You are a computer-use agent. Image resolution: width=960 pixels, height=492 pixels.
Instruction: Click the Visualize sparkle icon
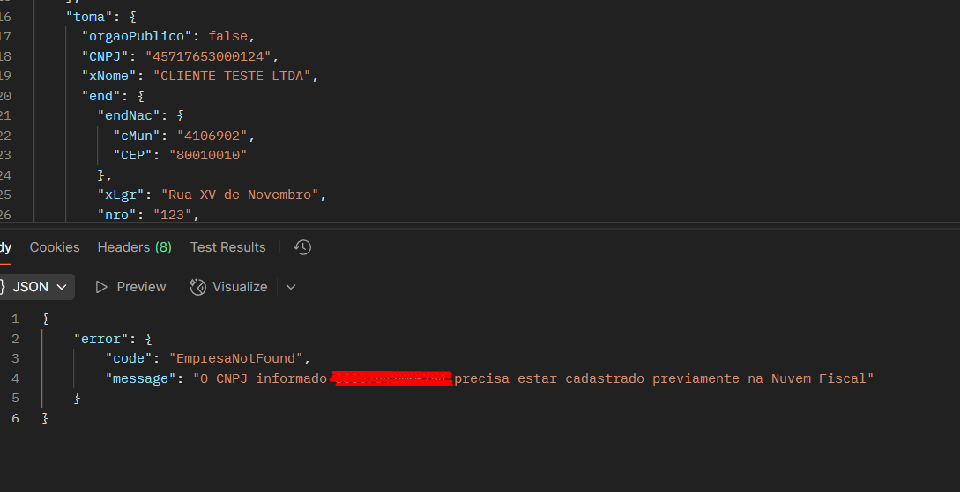tap(197, 287)
